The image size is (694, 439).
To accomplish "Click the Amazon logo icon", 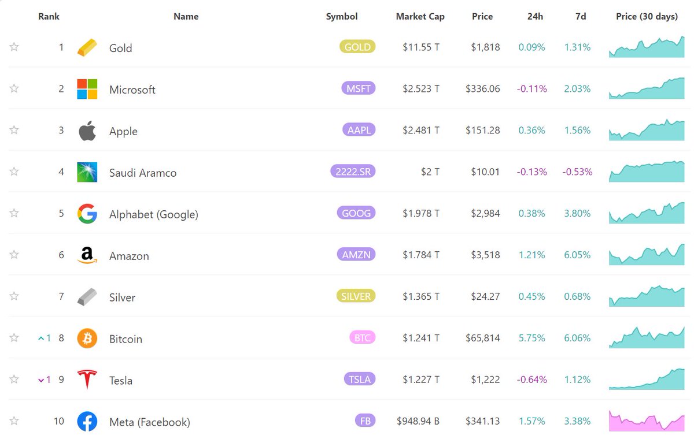I will tap(87, 255).
